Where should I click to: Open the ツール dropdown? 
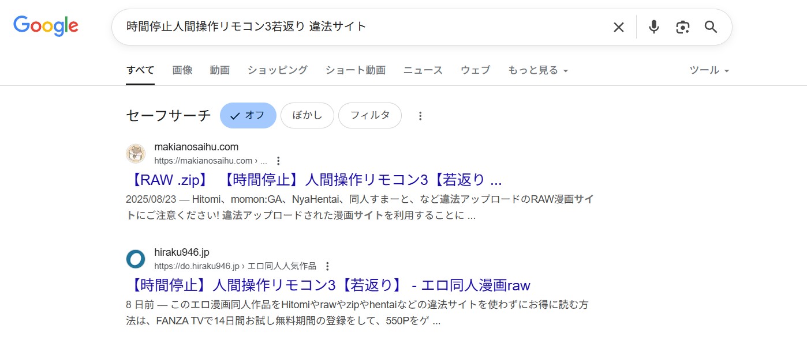tap(708, 70)
